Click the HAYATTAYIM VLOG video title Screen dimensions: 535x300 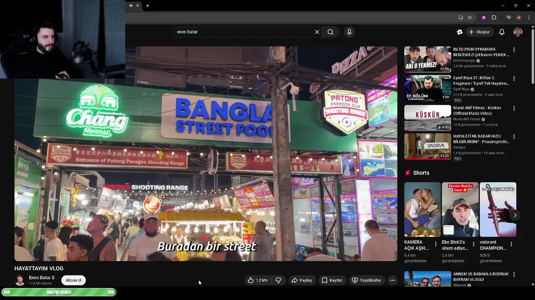39,268
